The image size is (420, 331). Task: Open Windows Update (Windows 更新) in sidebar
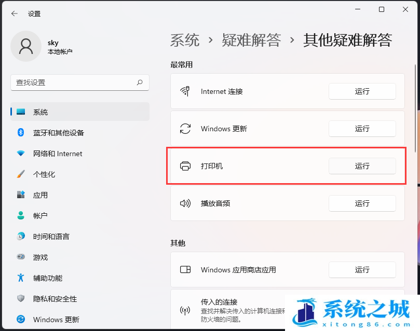(56, 320)
